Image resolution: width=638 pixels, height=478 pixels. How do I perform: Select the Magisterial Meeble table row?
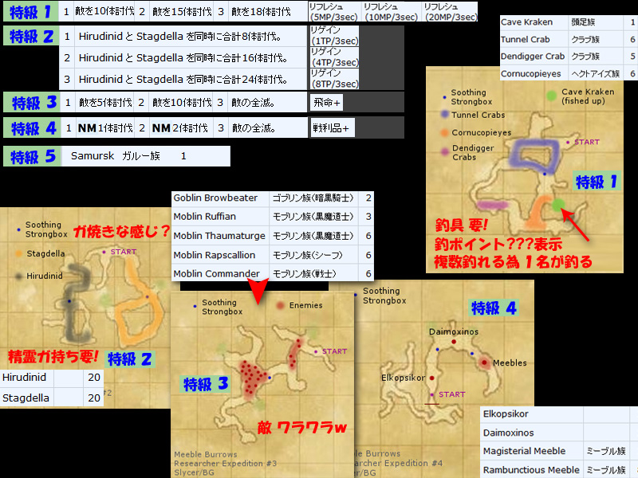tap(559, 451)
